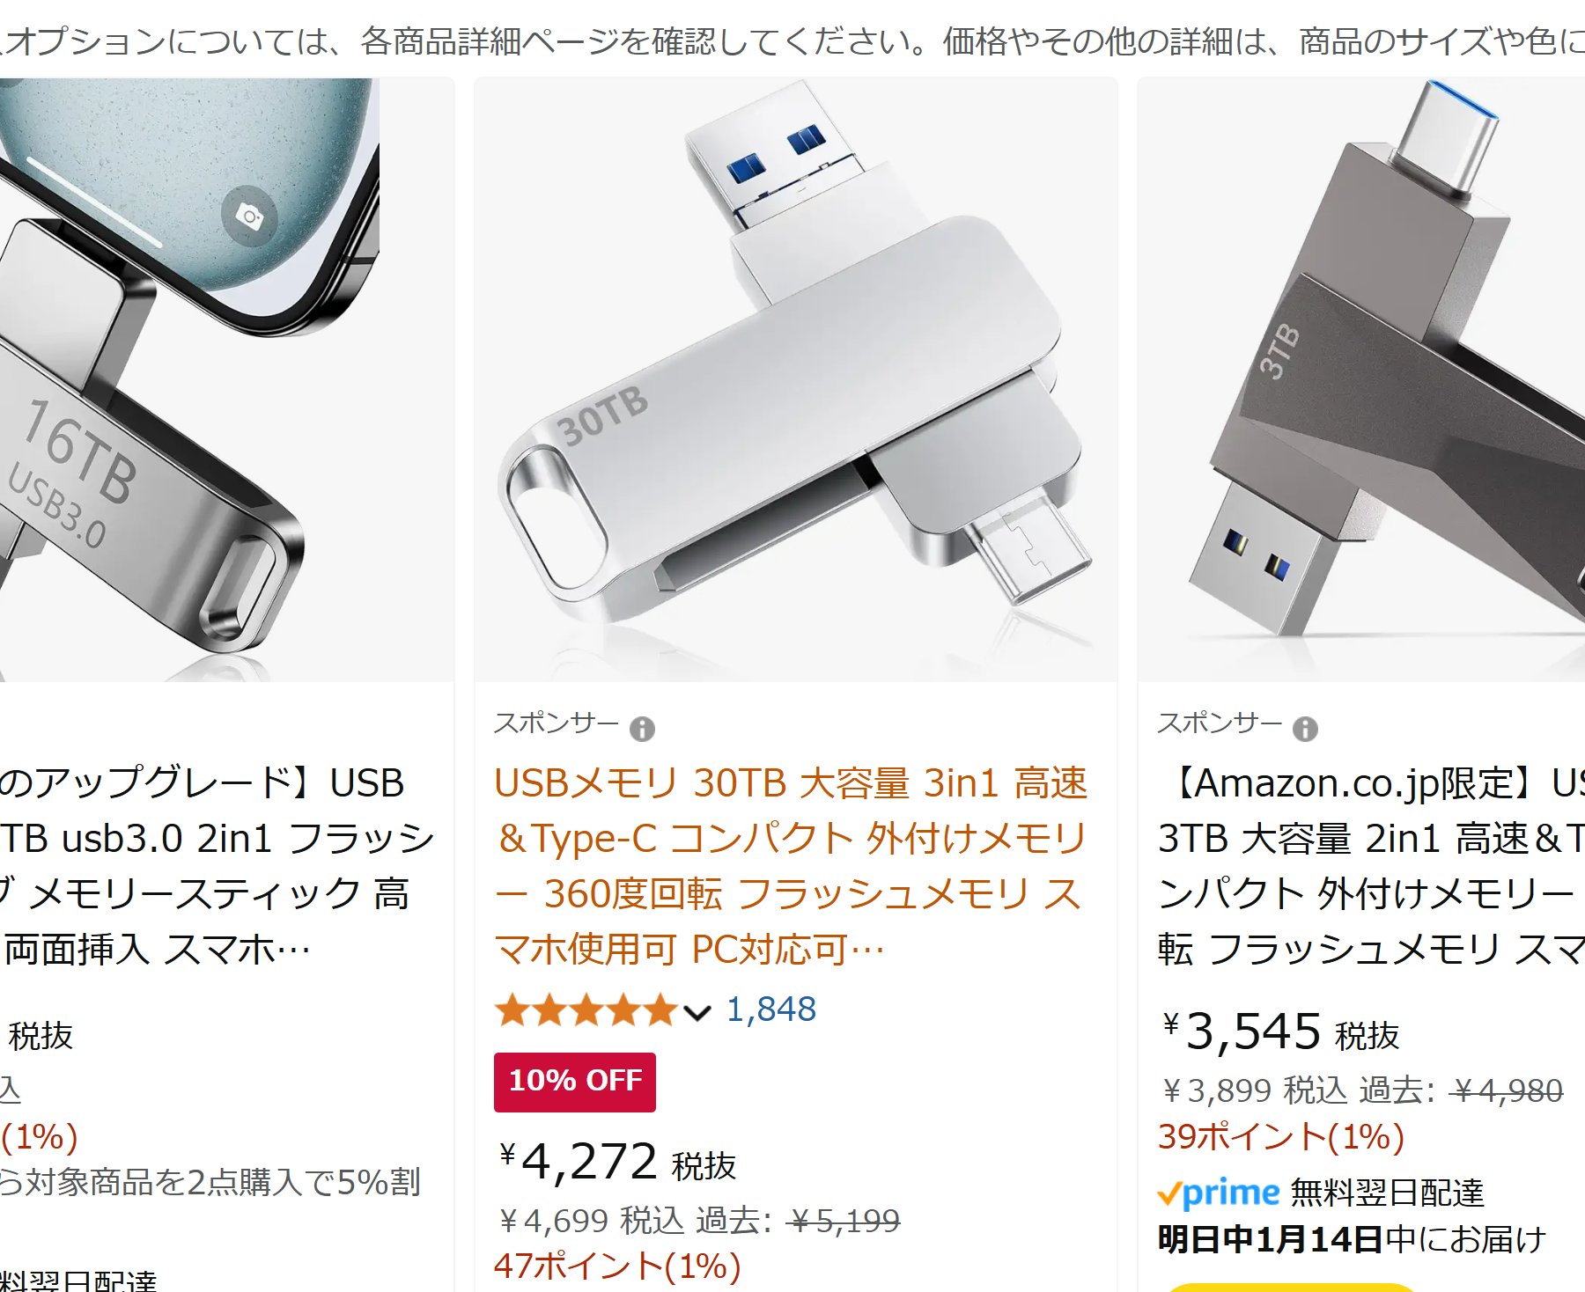Image resolution: width=1585 pixels, height=1292 pixels.
Task: Click the sponsor info icon under 3TB product
Action: pos(1305,729)
